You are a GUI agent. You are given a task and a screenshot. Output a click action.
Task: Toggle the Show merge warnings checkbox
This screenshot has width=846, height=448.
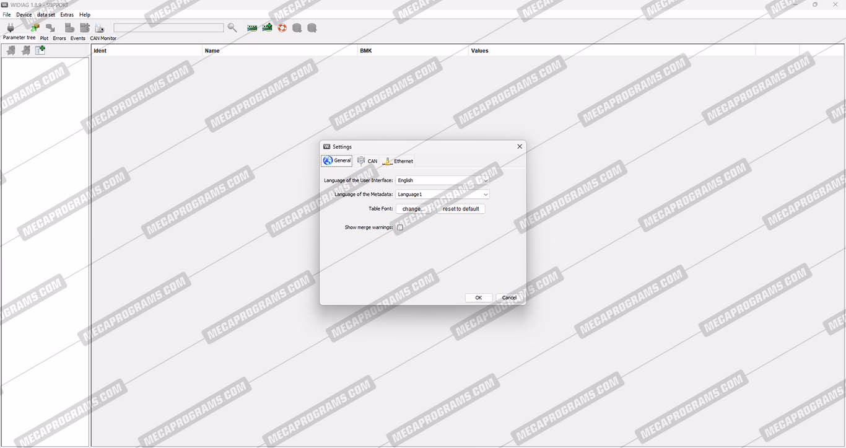400,227
